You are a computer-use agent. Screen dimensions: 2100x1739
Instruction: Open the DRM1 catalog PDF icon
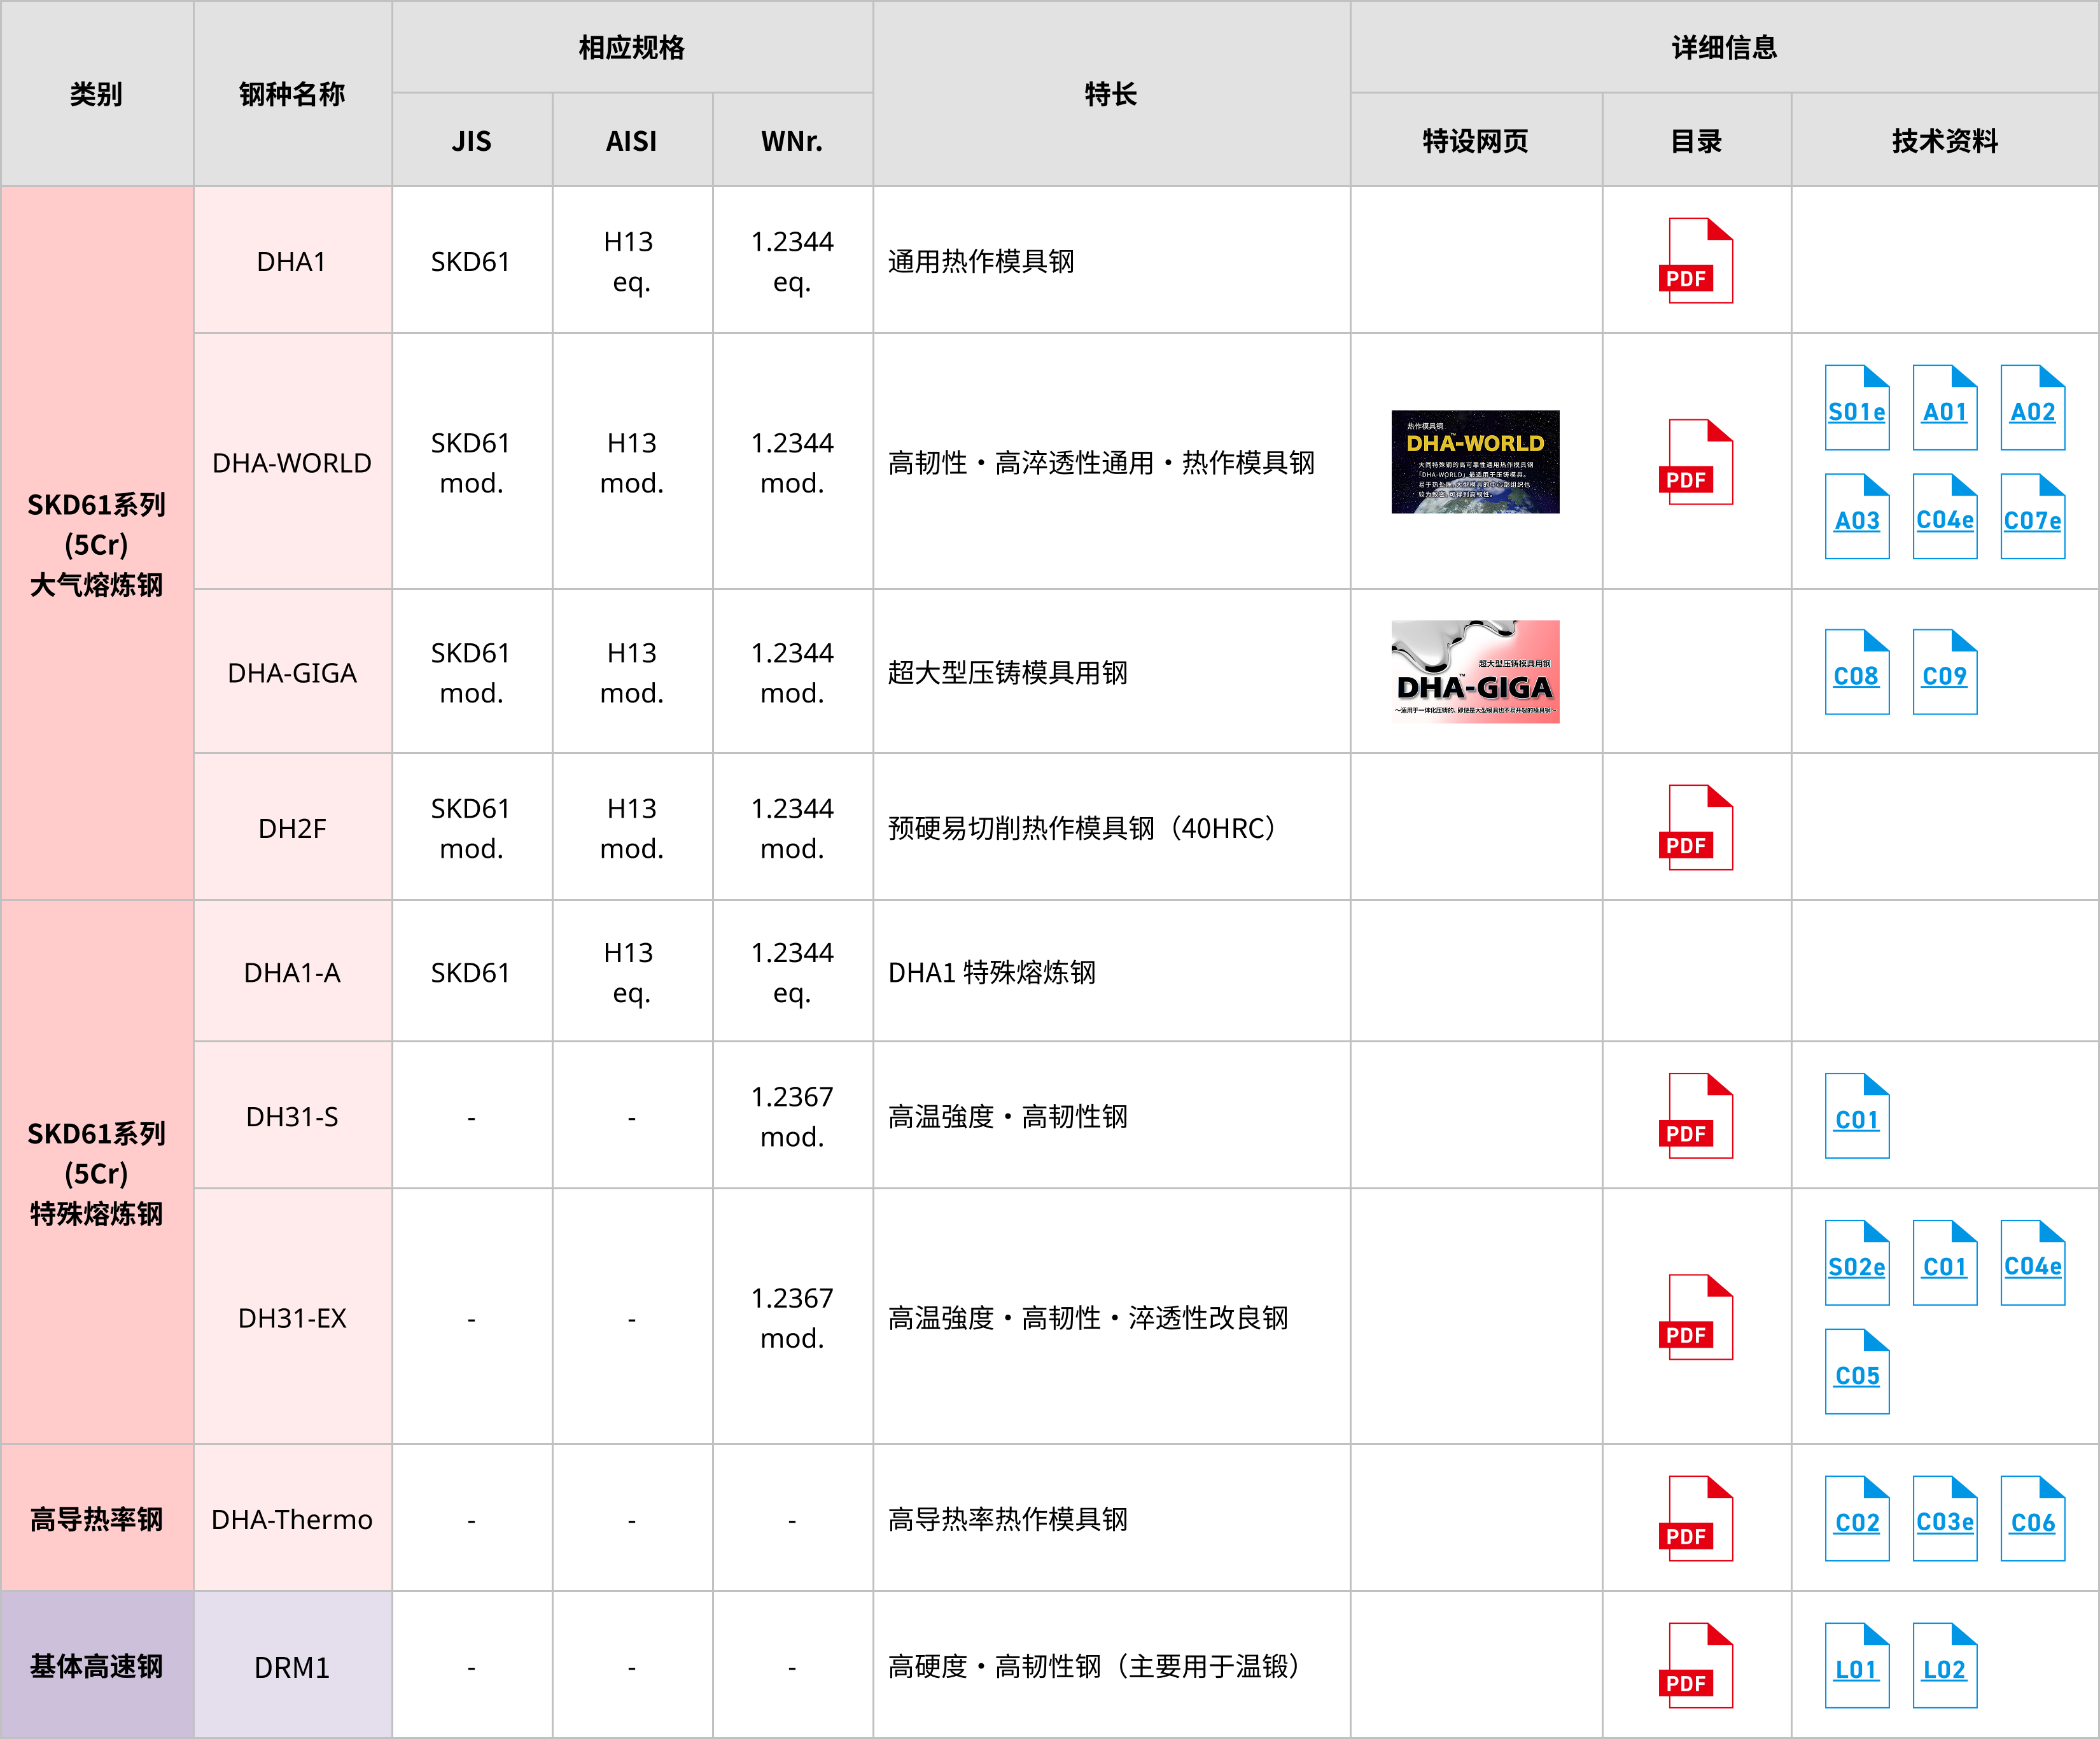pos(1696,1666)
